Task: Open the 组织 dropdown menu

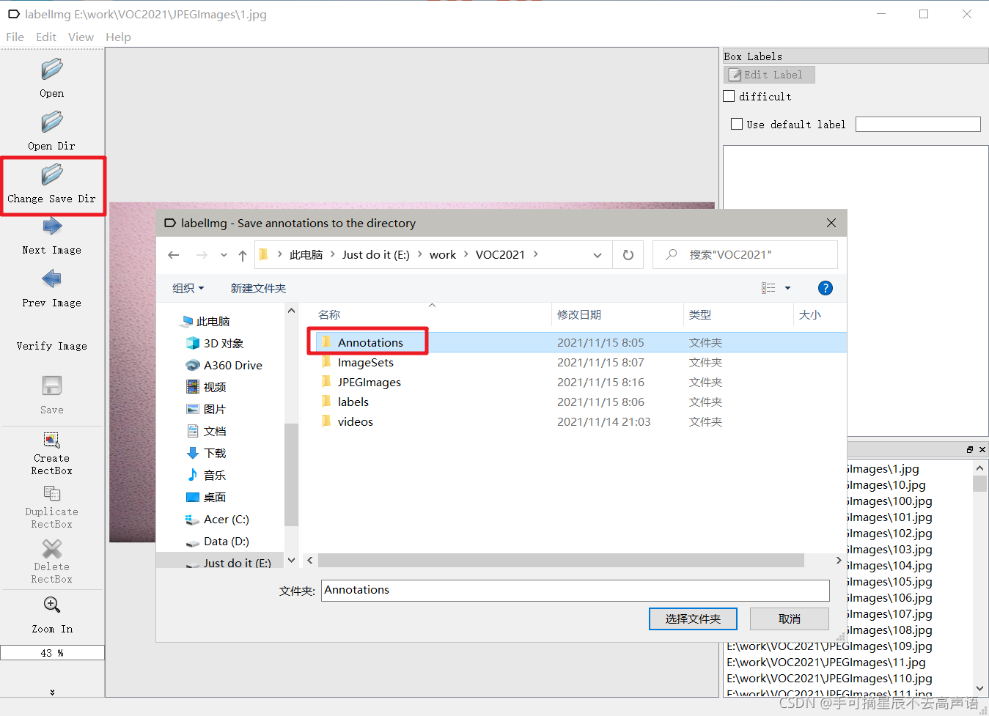Action: click(188, 288)
